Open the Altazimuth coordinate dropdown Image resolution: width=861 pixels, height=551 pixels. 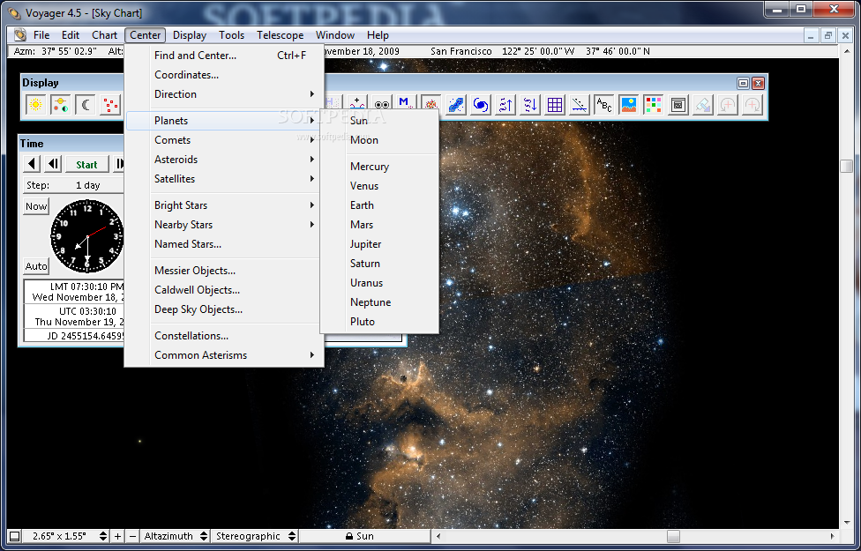coord(176,536)
